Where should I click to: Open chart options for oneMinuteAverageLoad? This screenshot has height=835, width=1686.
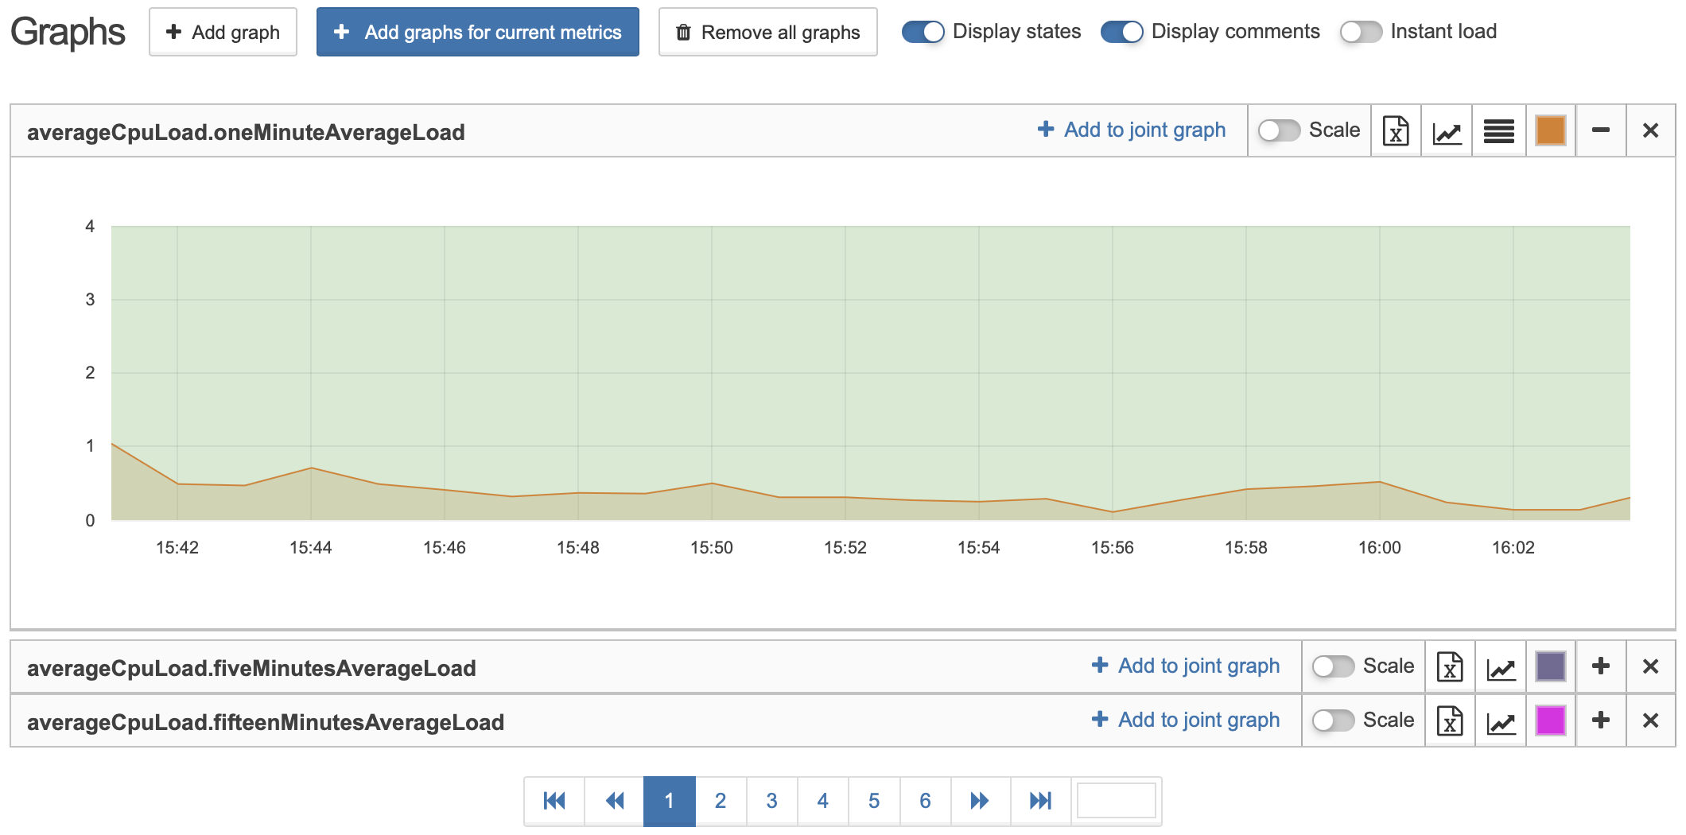coord(1447,130)
